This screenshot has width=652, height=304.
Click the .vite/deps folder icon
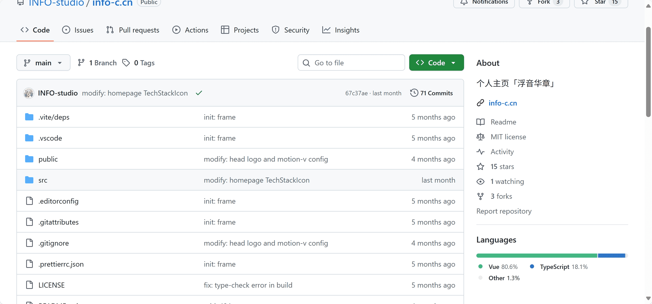coord(29,117)
